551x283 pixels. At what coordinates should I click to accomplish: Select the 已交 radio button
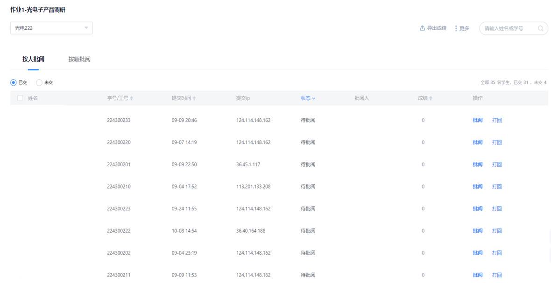tap(14, 82)
